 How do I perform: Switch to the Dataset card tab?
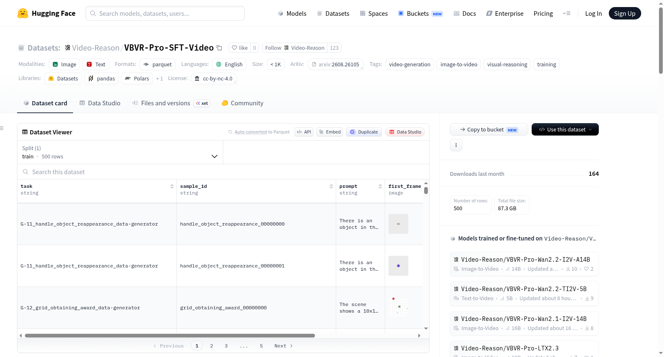pyautogui.click(x=45, y=103)
